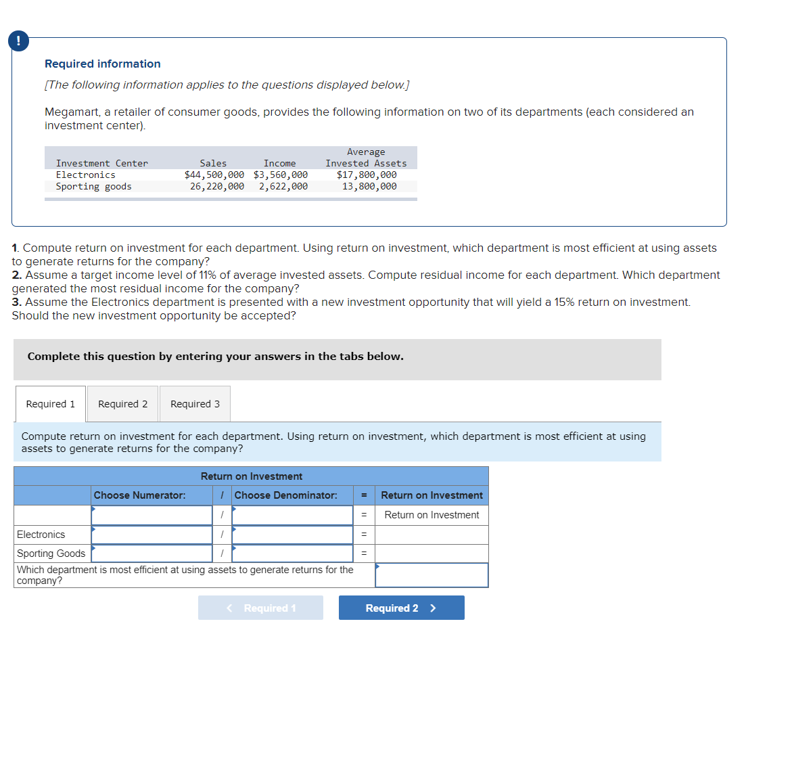Click Electronics invested assets $17,800,000

[x=367, y=175]
